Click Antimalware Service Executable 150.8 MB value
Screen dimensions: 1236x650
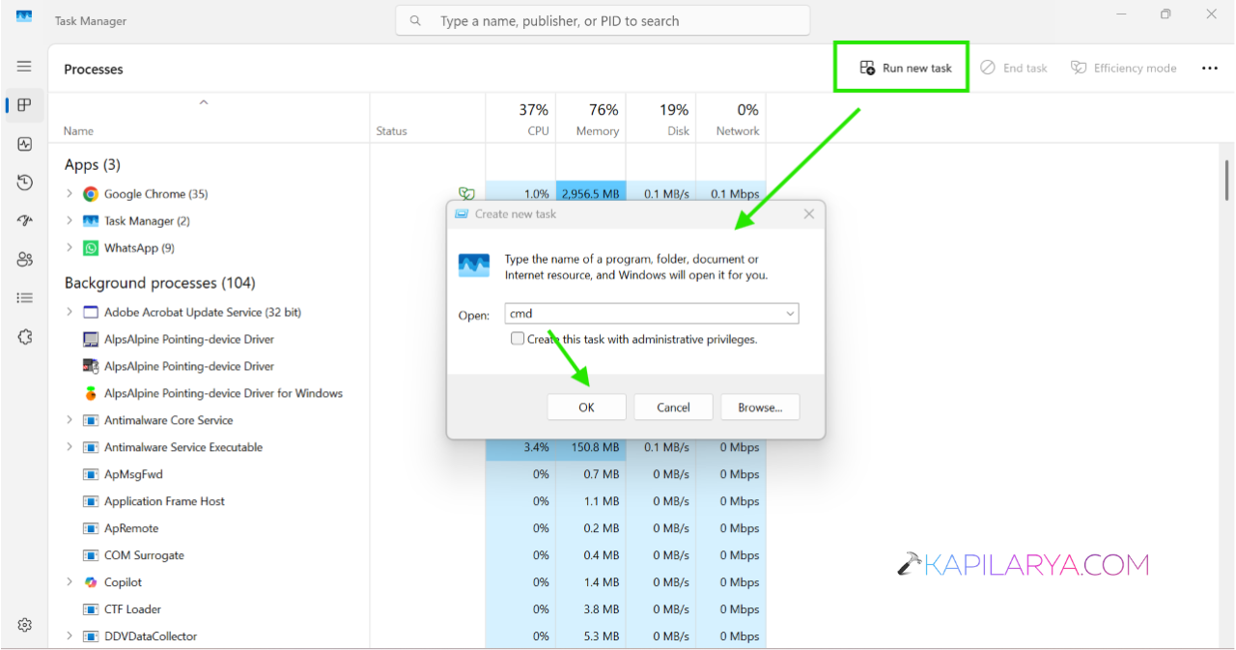tap(595, 447)
